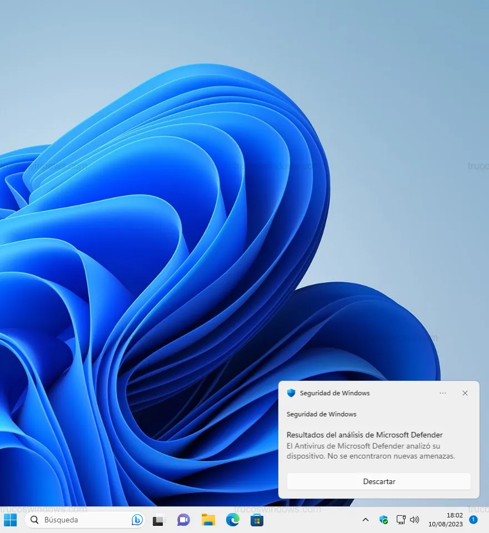Viewport: 489px width, 533px height.
Task: Launch Teams Chat from the taskbar
Action: pyautogui.click(x=183, y=520)
